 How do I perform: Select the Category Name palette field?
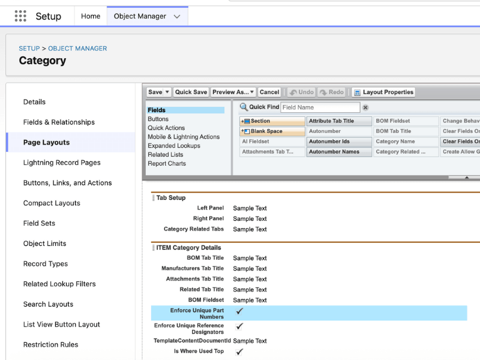pyautogui.click(x=406, y=142)
